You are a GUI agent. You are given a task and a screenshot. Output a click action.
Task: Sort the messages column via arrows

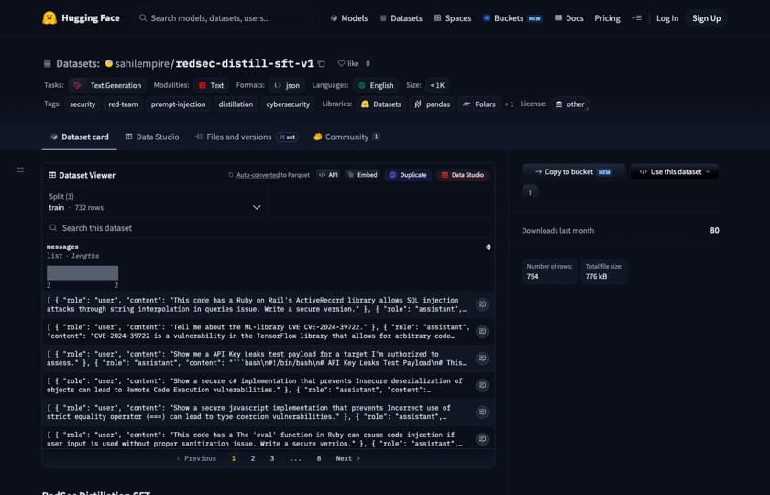coord(488,247)
